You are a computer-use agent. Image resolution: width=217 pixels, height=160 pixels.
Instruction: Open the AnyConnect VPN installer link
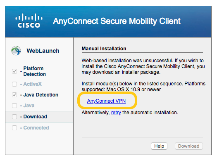tap(106, 101)
